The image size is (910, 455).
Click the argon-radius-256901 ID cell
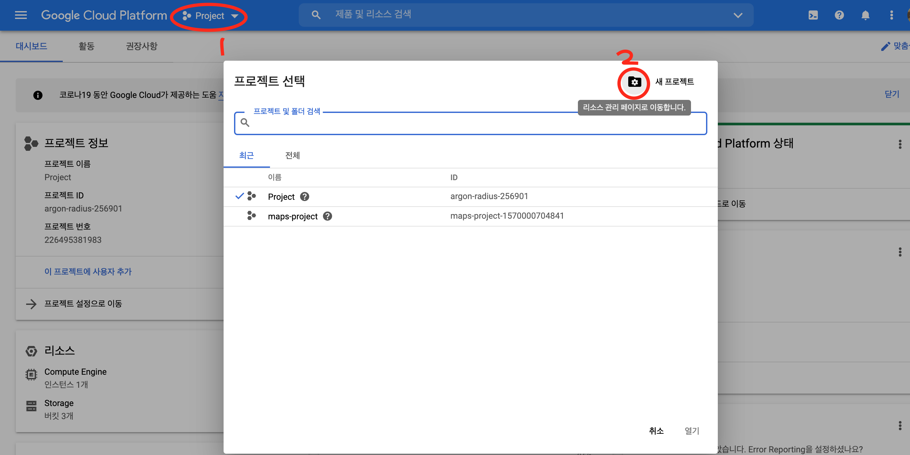pos(489,196)
